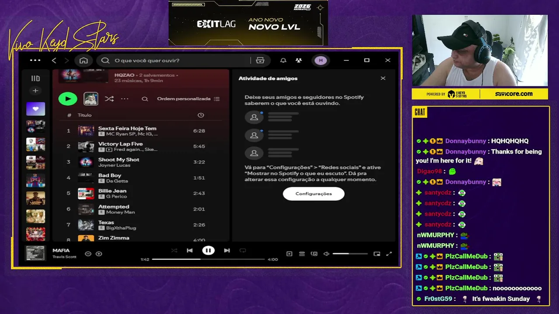Open now-playing artist "Travis Scott"
The height and width of the screenshot is (314, 559).
tap(64, 257)
